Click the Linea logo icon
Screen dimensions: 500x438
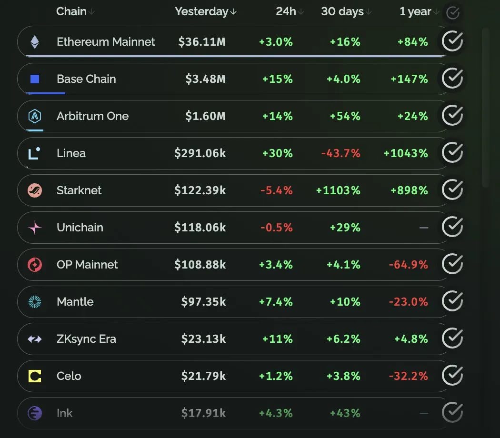(x=34, y=153)
